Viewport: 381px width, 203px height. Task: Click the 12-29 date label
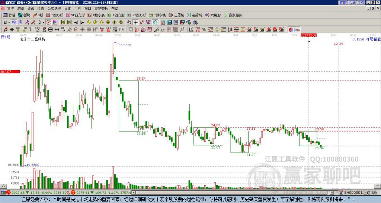pos(339,44)
